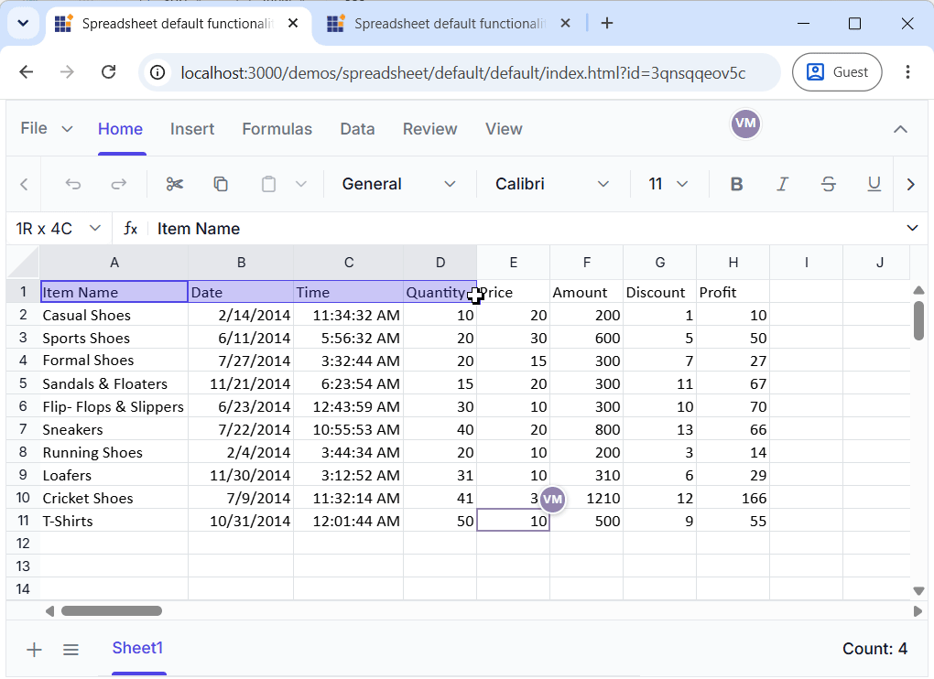The width and height of the screenshot is (934, 679).
Task: Open the Guest profile button
Action: click(x=837, y=72)
